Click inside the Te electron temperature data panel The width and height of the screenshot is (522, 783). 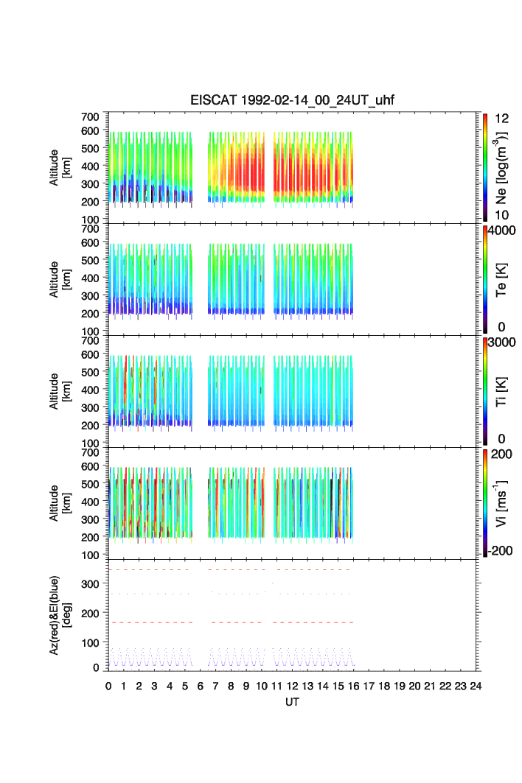pyautogui.click(x=292, y=280)
